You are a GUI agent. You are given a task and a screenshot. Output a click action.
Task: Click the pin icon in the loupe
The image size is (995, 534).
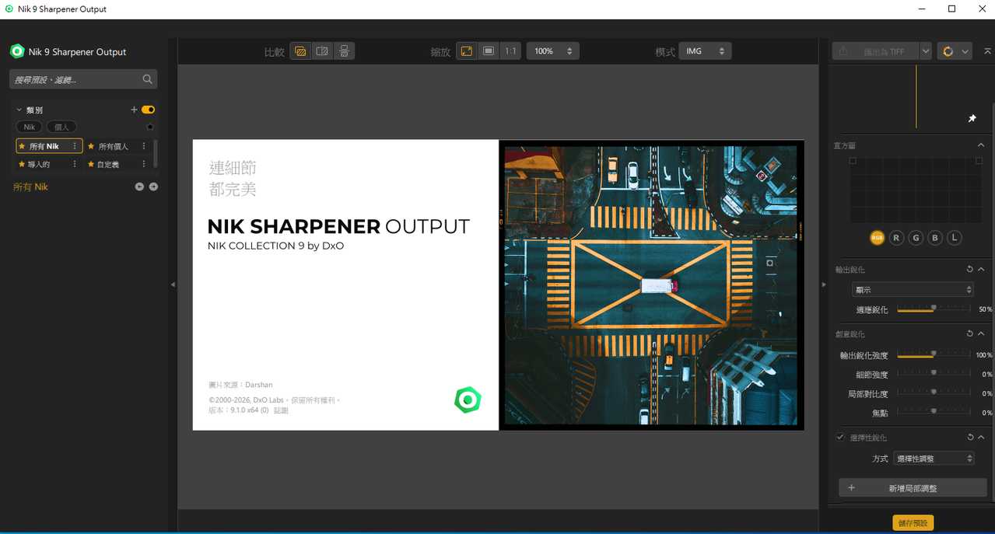tap(972, 118)
